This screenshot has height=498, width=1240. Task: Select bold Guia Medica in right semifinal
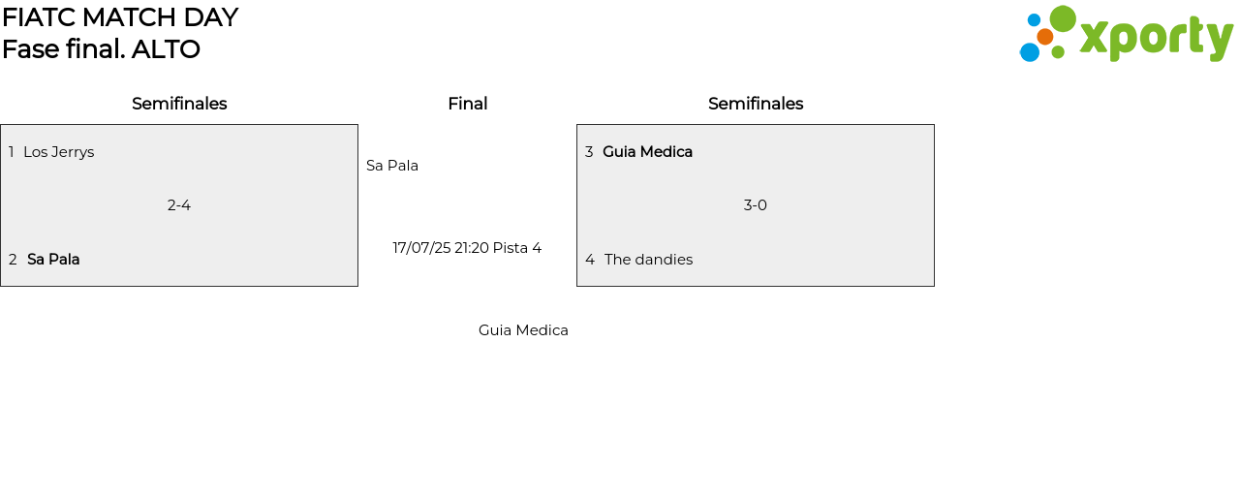pyautogui.click(x=647, y=152)
